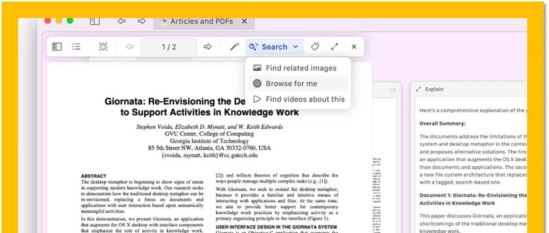The width and height of the screenshot is (549, 233).
Task: Click the play icon beside Find videos
Action: coord(257,99)
